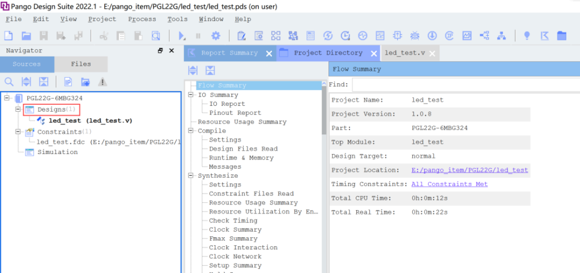Collapse the IO Summary tree node

pyautogui.click(x=190, y=95)
